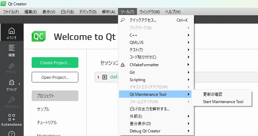This screenshot has height=136, width=258.
Task: Click the session play icon next to default
Action: tap(105, 77)
